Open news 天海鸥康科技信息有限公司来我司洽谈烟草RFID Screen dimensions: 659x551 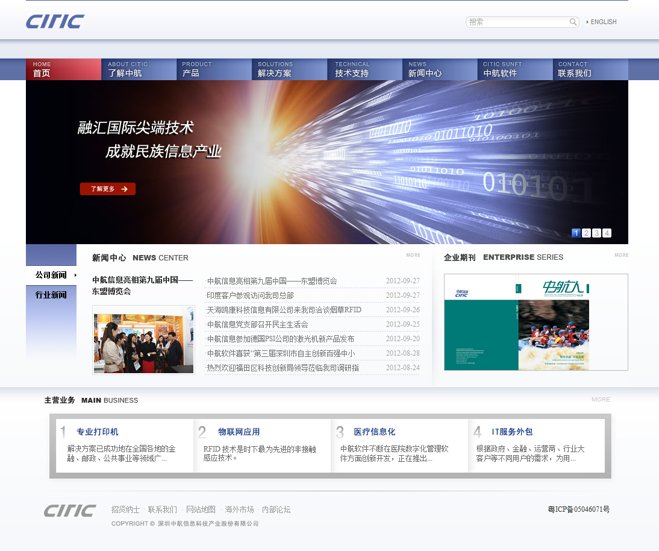[x=284, y=310]
